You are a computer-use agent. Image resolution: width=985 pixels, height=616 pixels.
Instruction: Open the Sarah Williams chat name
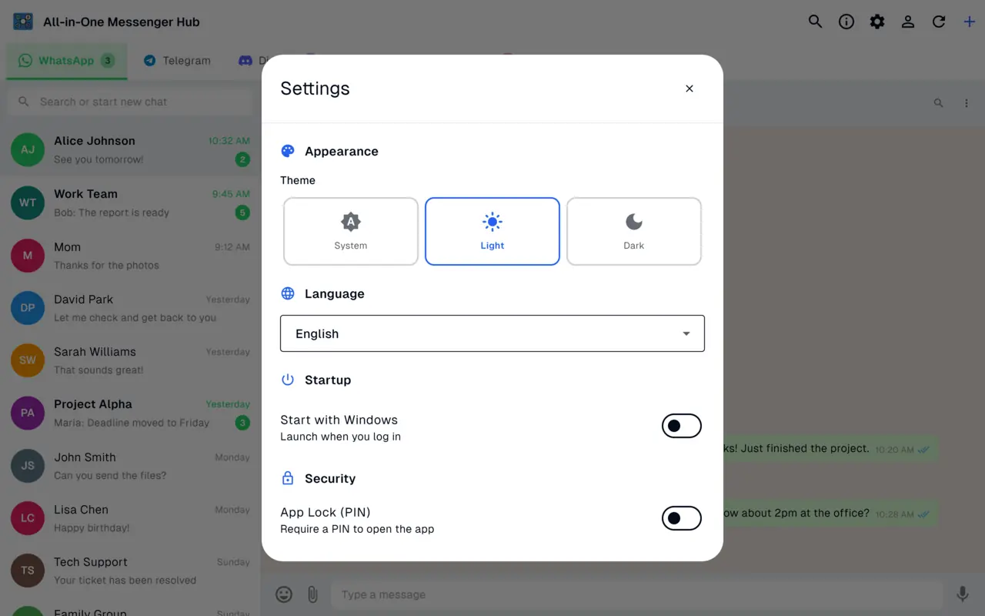tap(95, 352)
